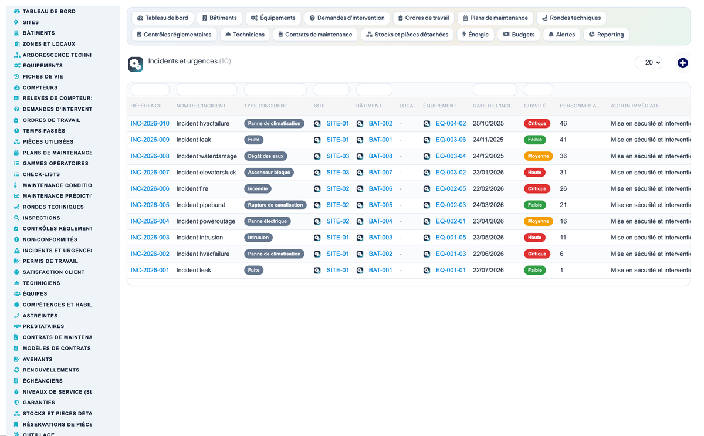Open SITE-03 link in INC-2026-008 row
The height and width of the screenshot is (436, 704).
coord(338,156)
